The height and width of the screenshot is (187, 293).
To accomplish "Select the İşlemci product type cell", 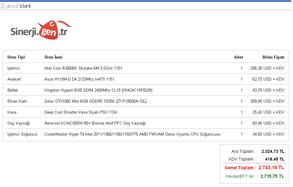I will (13, 68).
